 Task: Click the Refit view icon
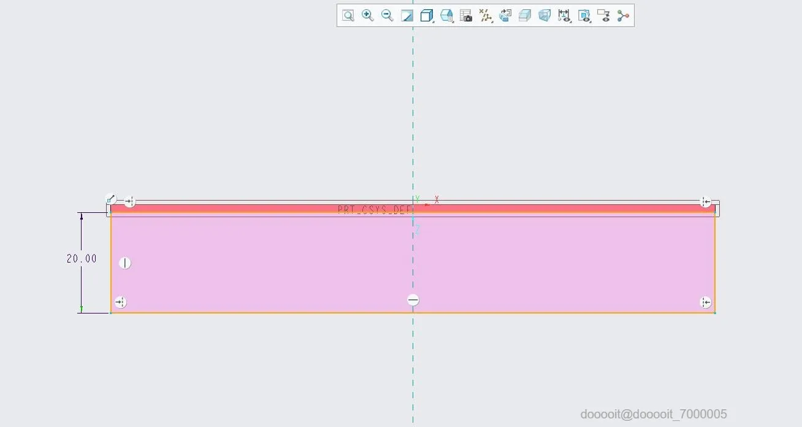(348, 15)
